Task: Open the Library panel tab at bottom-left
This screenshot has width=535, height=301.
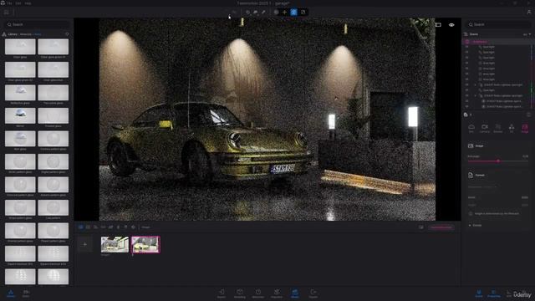Action: tap(11, 293)
